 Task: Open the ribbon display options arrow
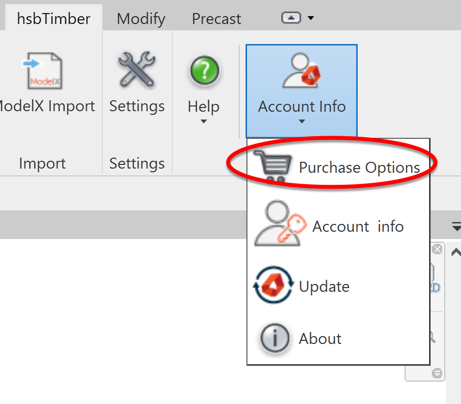tap(311, 18)
